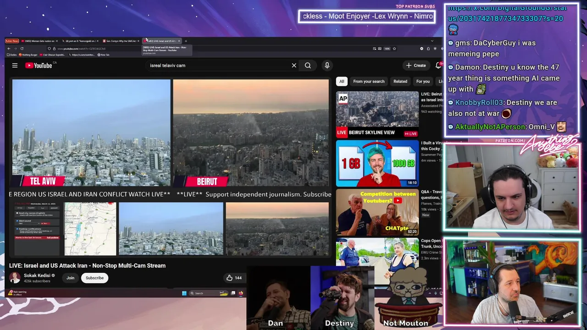This screenshot has width=587, height=330.
Task: Run search with the magnifier button
Action: pos(308,66)
